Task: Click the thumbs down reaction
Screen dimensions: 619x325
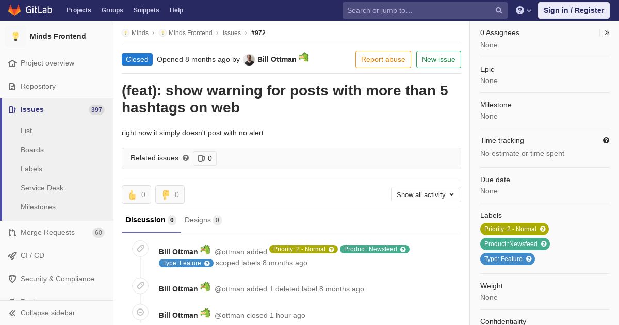Action: click(x=170, y=194)
